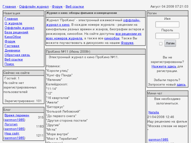Image resolution: width=191 pixels, height=143 pixels.
Task: Click the ПроКино №11 (Июнь 2008г) heading
Action: [68, 52]
